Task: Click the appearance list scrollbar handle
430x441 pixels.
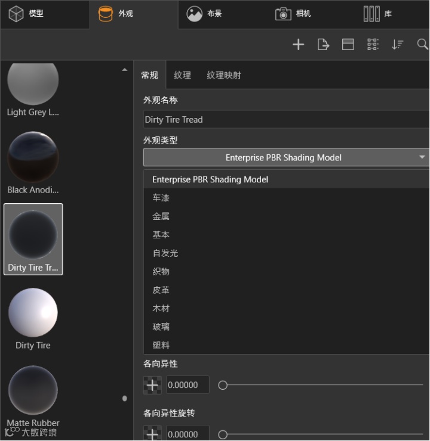Action: [x=125, y=398]
